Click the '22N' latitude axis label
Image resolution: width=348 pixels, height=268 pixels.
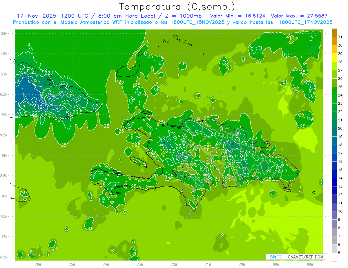(x=5, y=34)
